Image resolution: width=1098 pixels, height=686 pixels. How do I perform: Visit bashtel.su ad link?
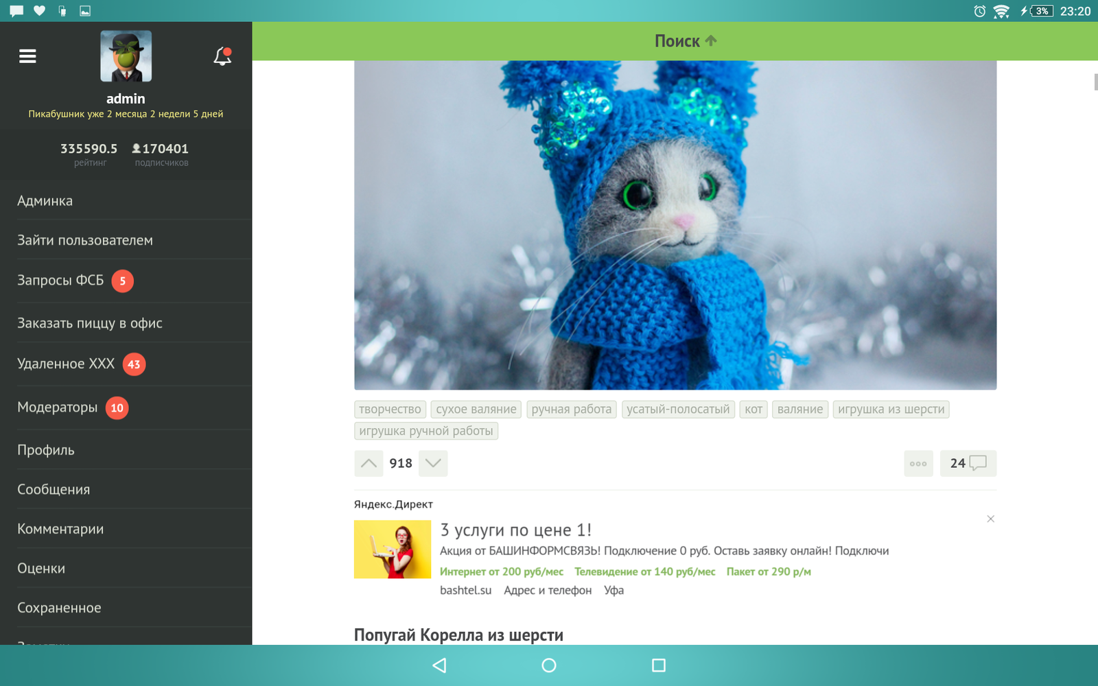[x=465, y=590]
